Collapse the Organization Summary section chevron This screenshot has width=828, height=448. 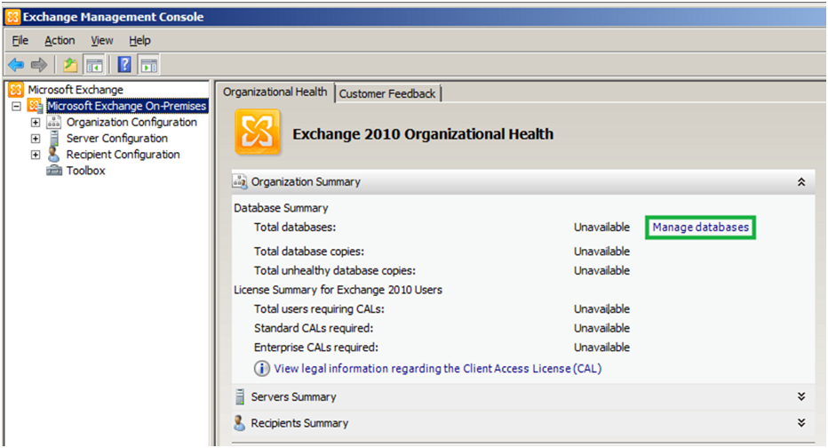point(801,181)
